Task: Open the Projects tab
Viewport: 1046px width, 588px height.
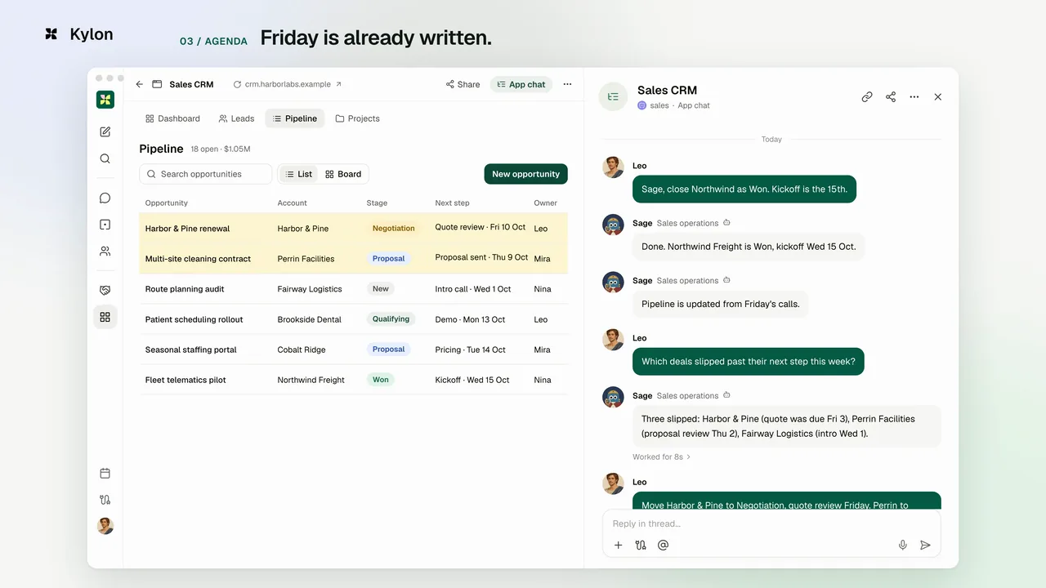Action: [357, 118]
